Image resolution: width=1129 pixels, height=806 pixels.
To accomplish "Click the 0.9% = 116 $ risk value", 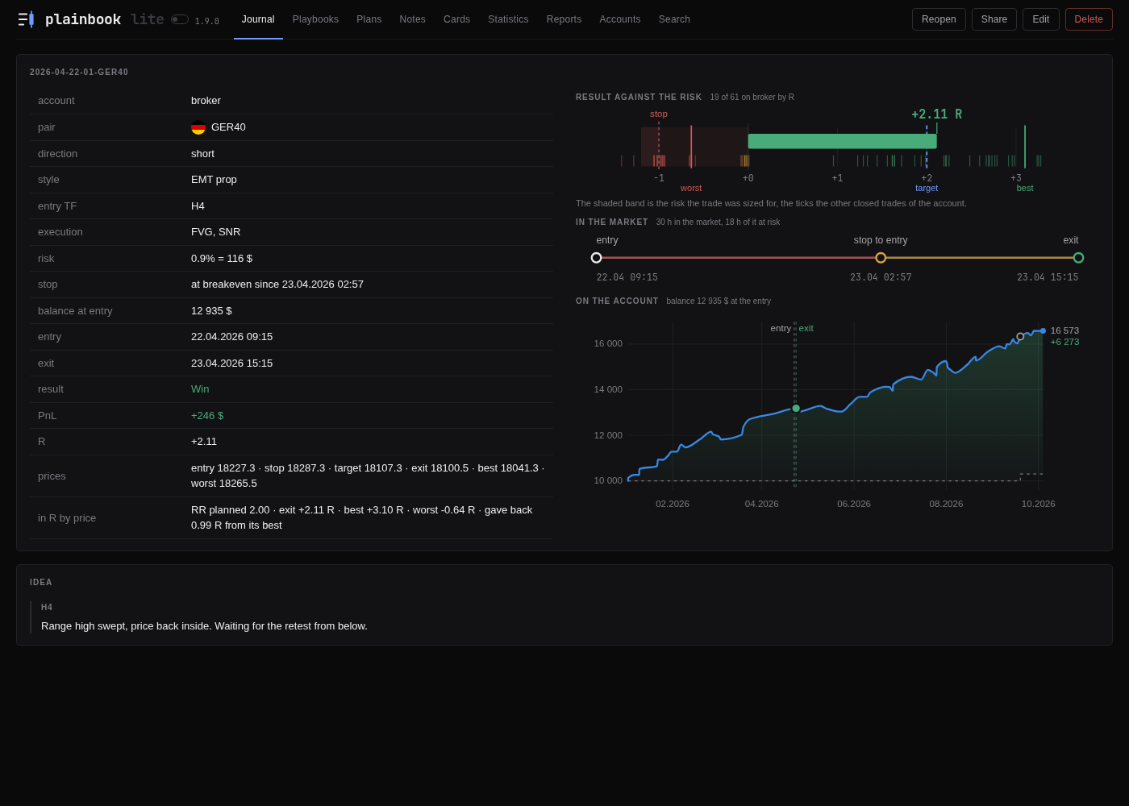I will 222,259.
